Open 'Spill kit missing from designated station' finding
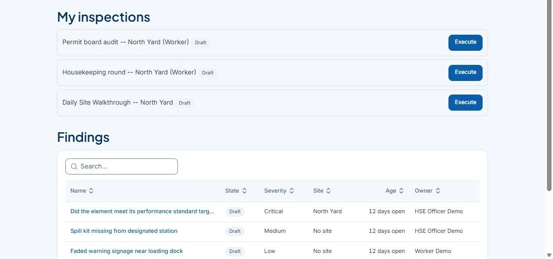The image size is (553, 259). pyautogui.click(x=124, y=231)
